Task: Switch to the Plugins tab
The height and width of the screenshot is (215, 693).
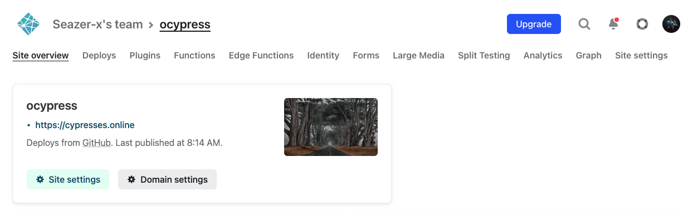Action: 145,55
